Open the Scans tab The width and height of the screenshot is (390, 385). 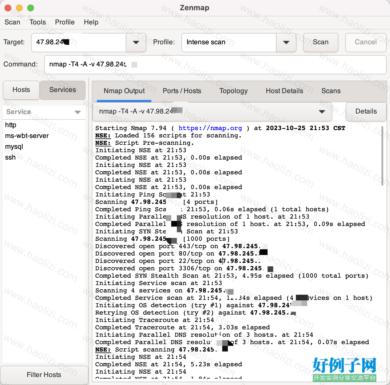[x=331, y=91]
